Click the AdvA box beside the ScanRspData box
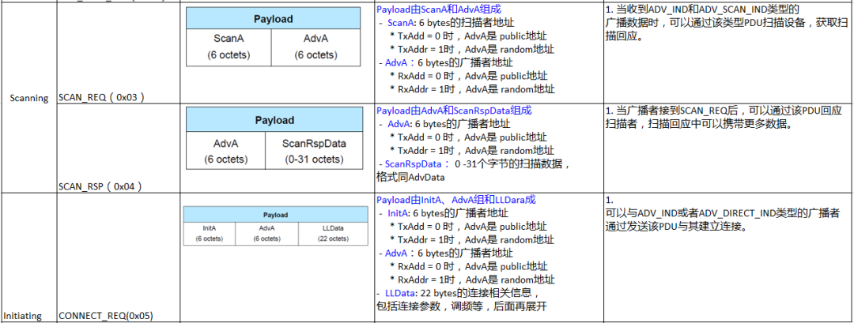The image size is (854, 323). [x=225, y=151]
